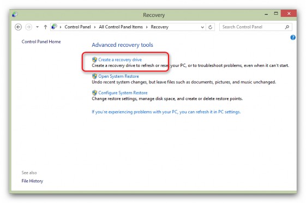The height and width of the screenshot is (203, 306).
Task: Click shield icon beside Open System Restore
Action: pos(94,76)
